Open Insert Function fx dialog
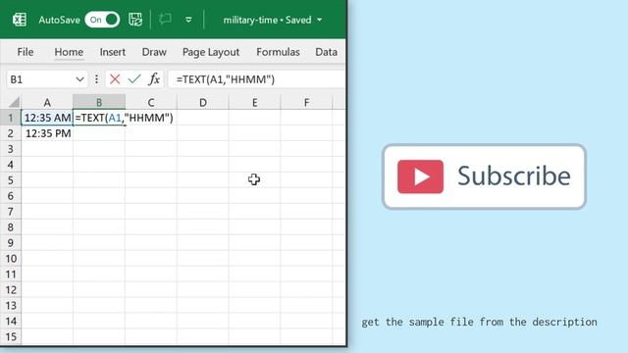Viewport: 628px width, 353px height. click(154, 79)
